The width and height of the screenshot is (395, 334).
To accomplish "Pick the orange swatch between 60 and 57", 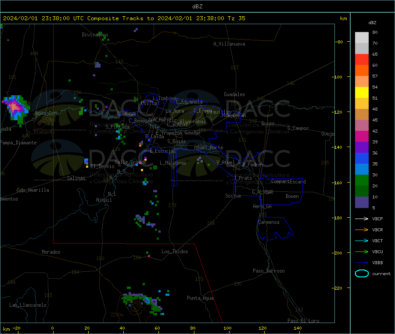I will (x=362, y=71).
